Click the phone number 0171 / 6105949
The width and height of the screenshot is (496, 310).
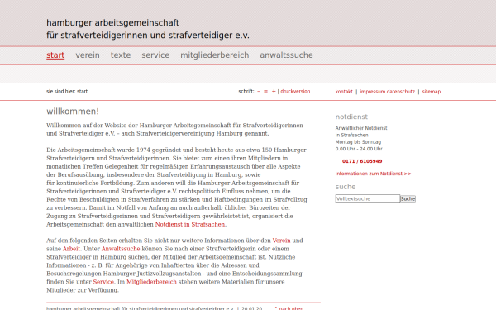pos(362,161)
